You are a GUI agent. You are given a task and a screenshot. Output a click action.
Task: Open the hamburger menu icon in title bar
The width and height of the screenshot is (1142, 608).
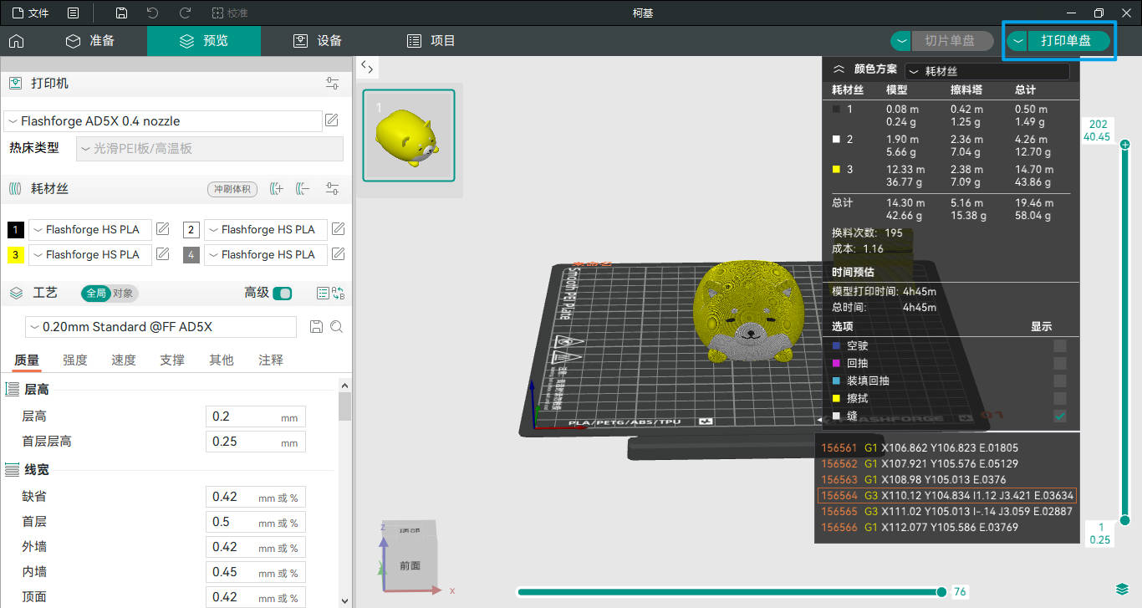pyautogui.click(x=74, y=13)
